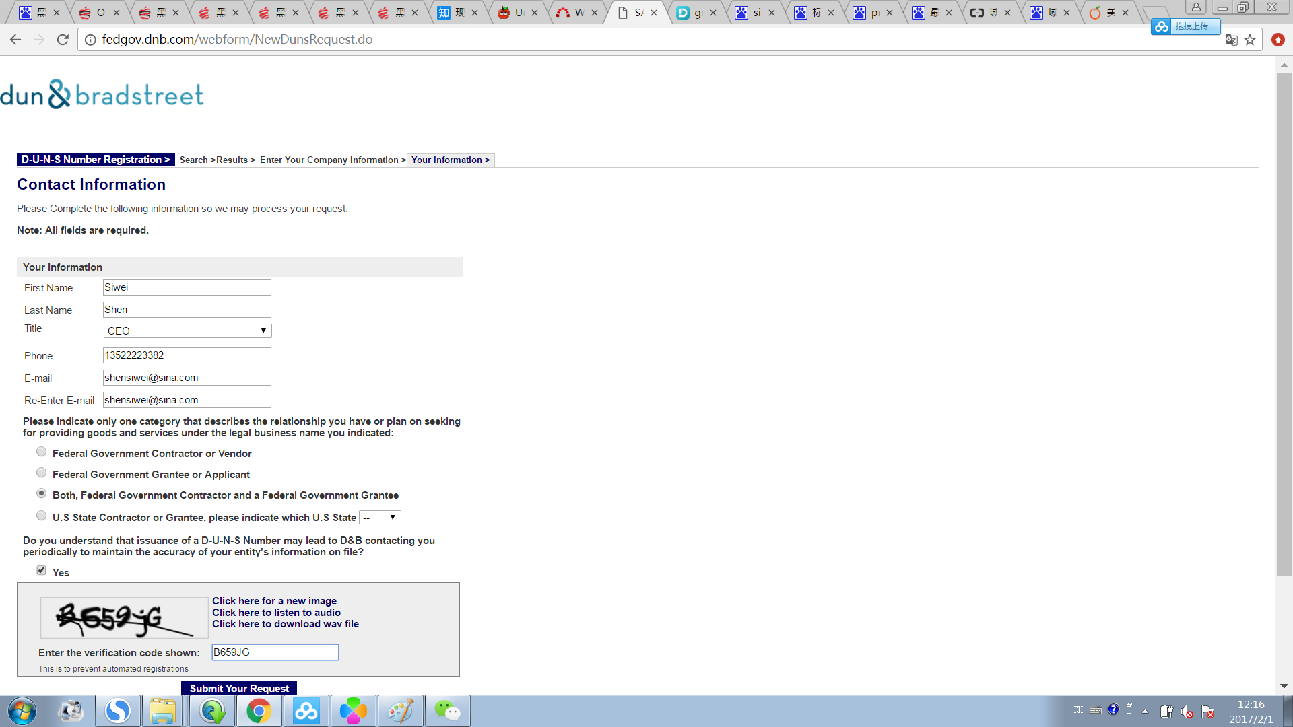Click the translate page icon
Screen dimensions: 1293x727
point(1231,40)
